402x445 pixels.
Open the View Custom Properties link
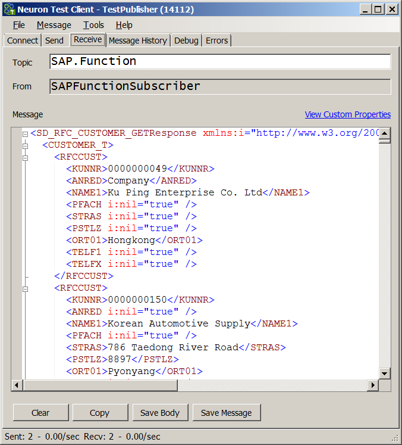click(x=348, y=114)
